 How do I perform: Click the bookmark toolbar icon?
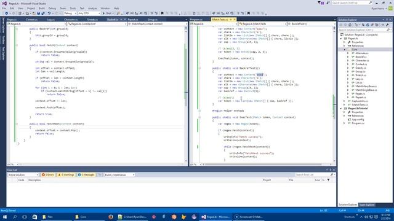tap(162, 14)
